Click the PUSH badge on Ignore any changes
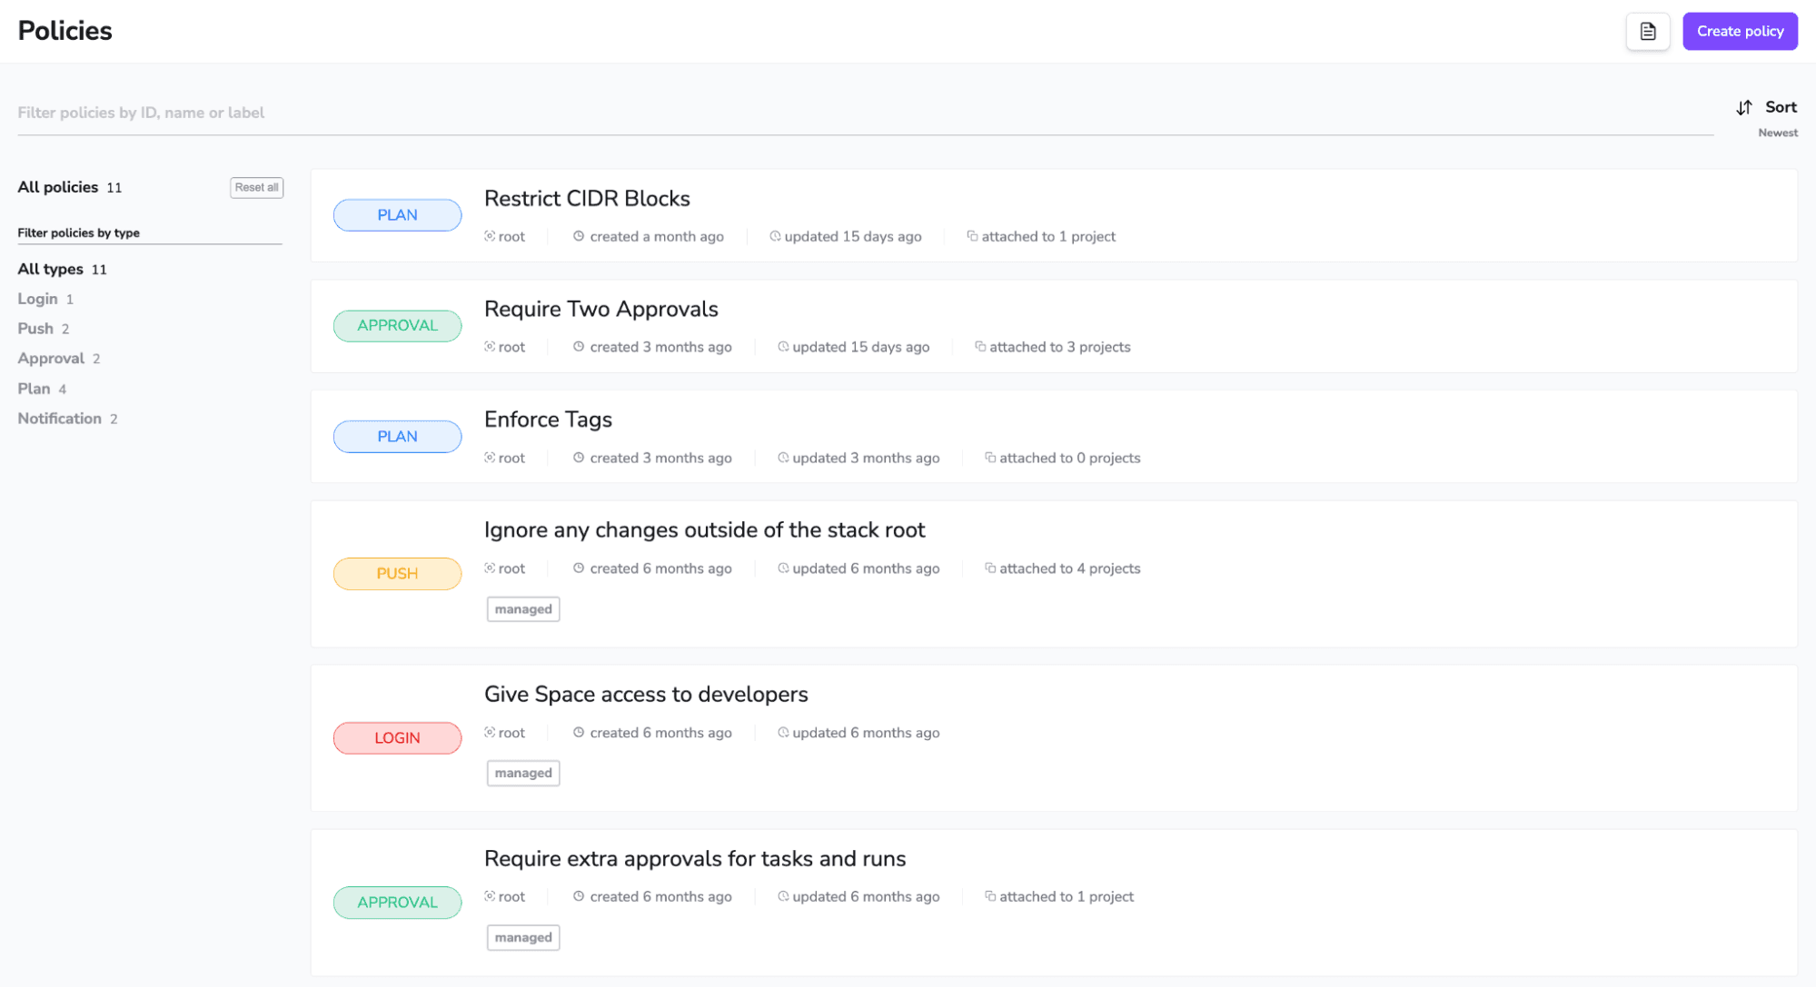The height and width of the screenshot is (988, 1816). pyautogui.click(x=397, y=573)
